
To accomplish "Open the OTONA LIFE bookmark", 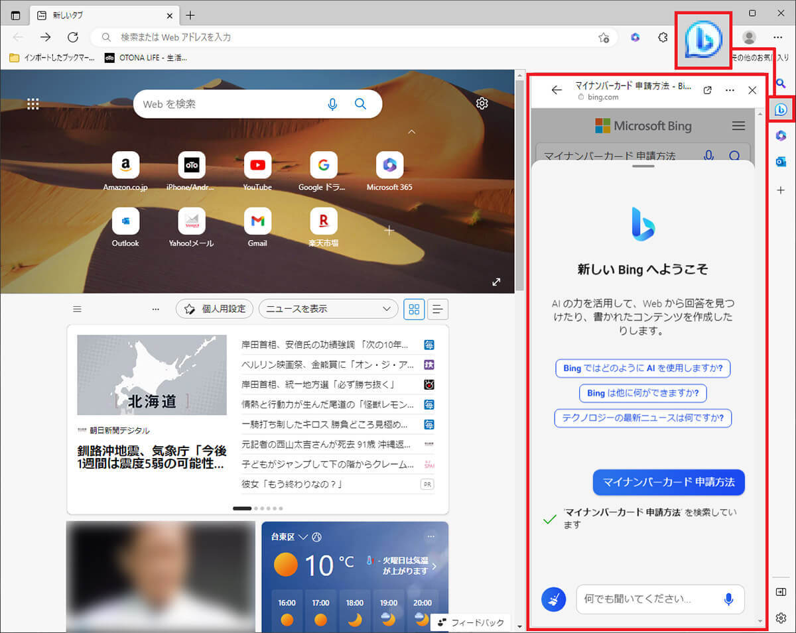I will click(146, 58).
